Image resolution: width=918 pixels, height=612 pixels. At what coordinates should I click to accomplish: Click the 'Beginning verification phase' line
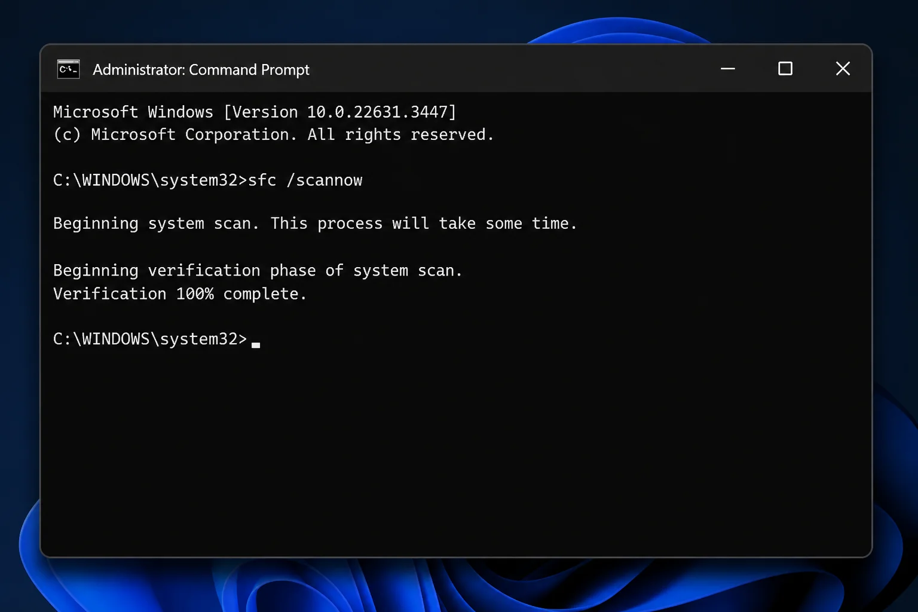[x=258, y=271]
